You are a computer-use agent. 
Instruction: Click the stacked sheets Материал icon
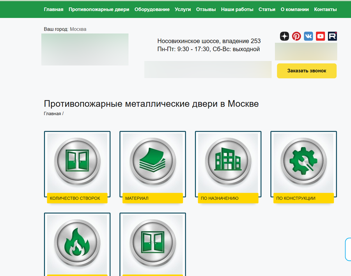pos(152,161)
